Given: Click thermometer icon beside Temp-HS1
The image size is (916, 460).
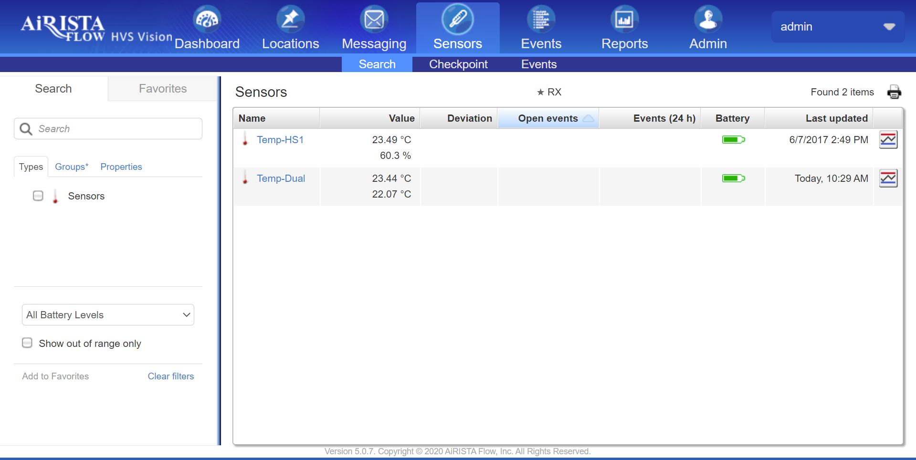Looking at the screenshot, I should (245, 139).
